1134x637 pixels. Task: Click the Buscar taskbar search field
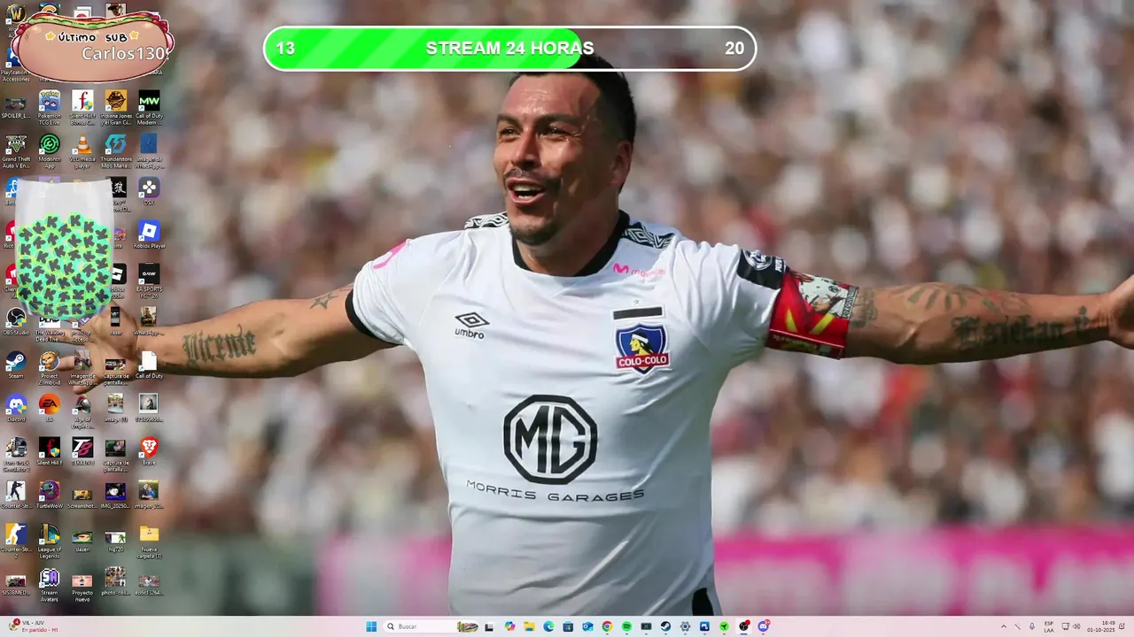[x=431, y=626]
